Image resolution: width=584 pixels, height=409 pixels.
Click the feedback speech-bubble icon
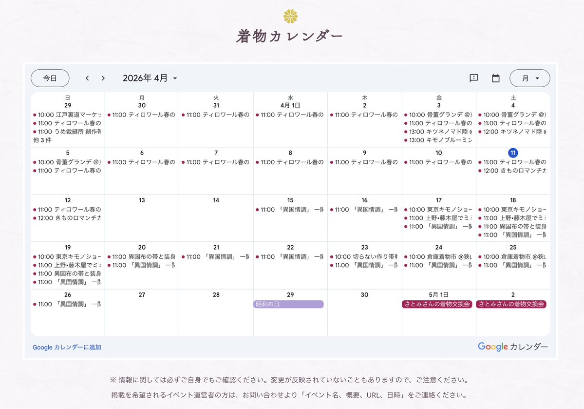point(474,78)
